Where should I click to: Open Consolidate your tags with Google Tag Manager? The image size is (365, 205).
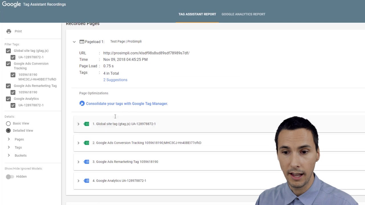pos(127,104)
